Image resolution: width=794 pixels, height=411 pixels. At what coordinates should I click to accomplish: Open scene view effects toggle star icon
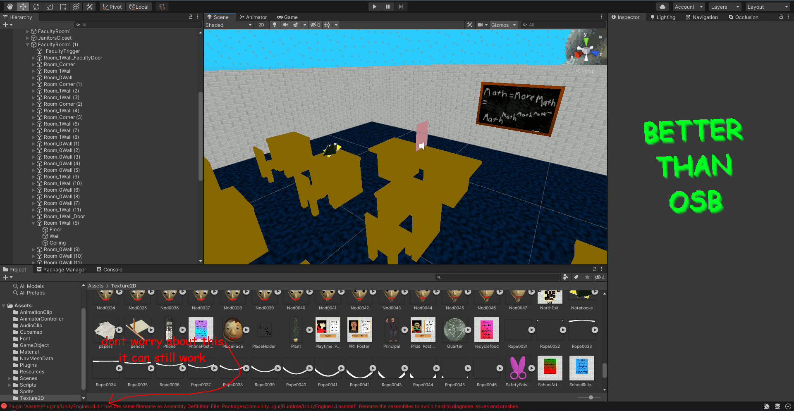[x=295, y=25]
